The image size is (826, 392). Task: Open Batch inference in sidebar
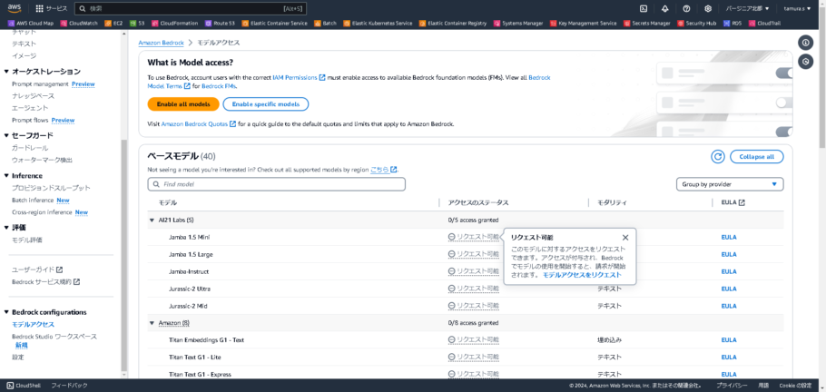point(33,201)
